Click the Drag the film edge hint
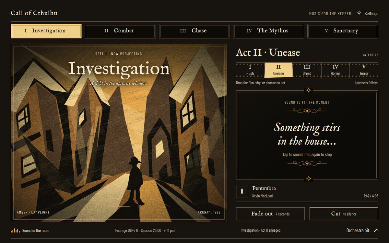This screenshot has height=243, width=389. 260,83
